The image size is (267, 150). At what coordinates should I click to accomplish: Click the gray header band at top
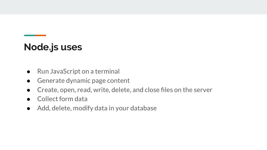(x=133, y=7)
